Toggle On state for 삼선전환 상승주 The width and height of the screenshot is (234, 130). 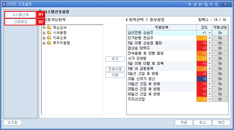tap(220, 33)
